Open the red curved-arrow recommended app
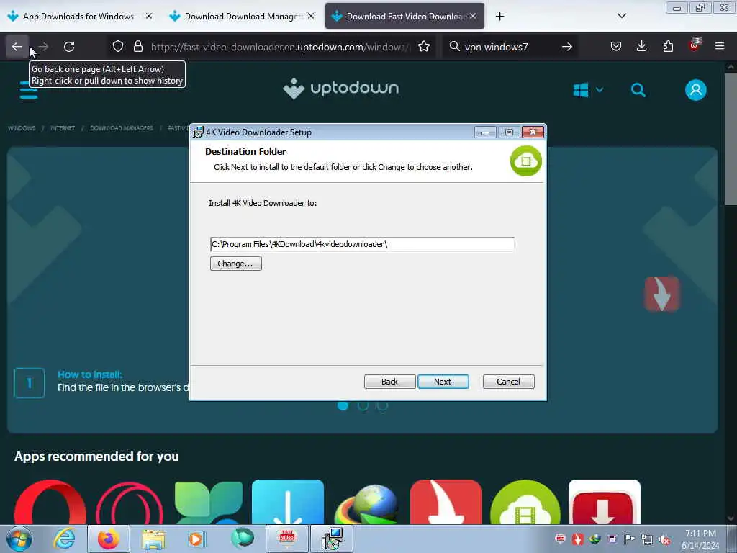 tap(446, 502)
